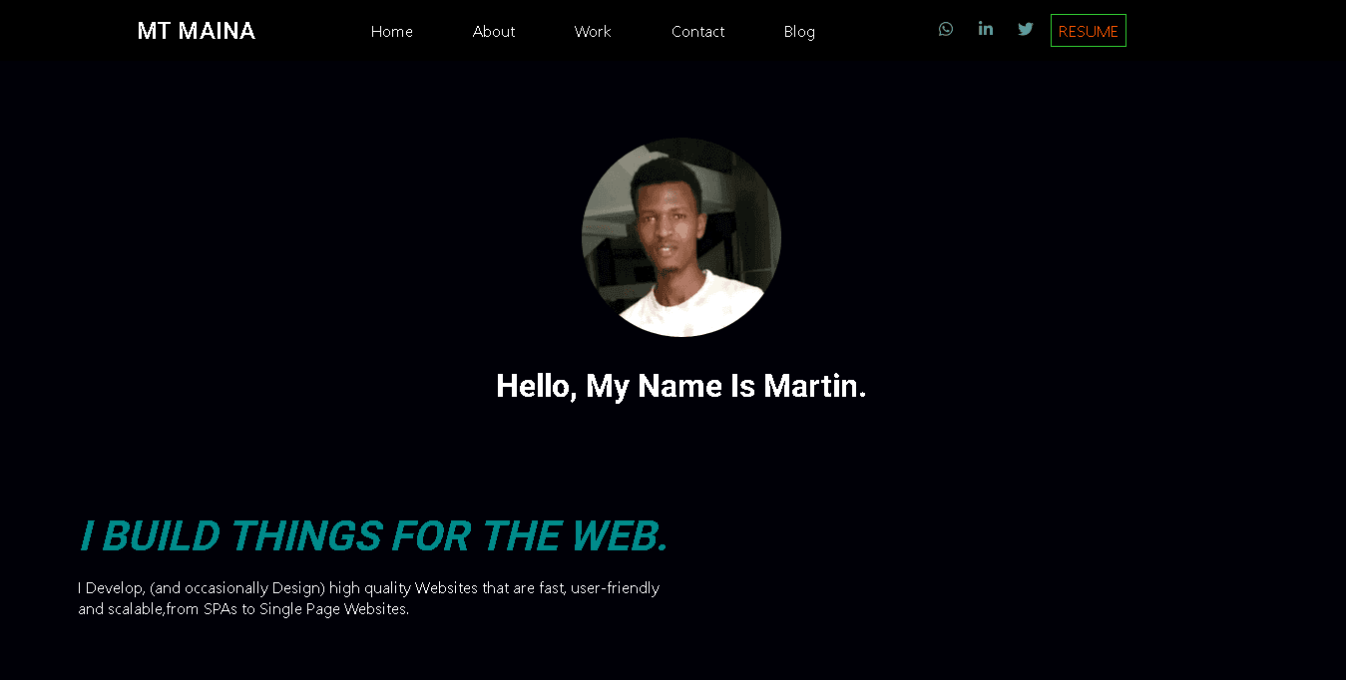Click the green-bordered RESUME button
Image resolution: width=1346 pixels, height=680 pixels.
pos(1089,31)
